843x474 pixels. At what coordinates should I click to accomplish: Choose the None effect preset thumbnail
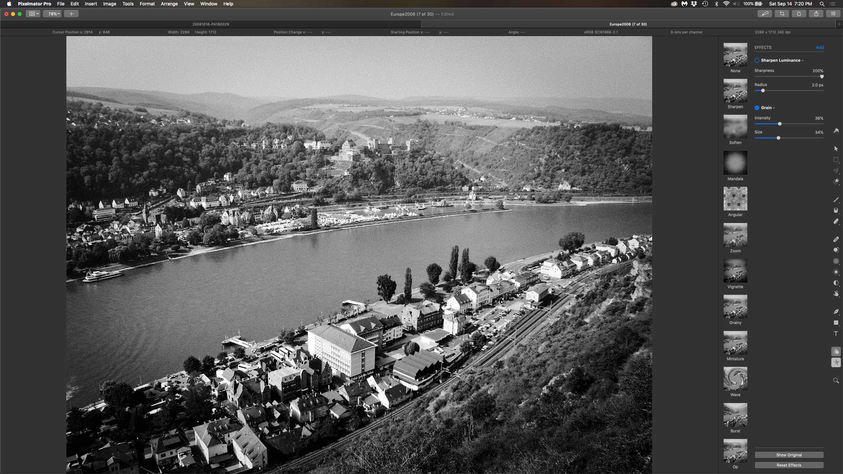[735, 55]
